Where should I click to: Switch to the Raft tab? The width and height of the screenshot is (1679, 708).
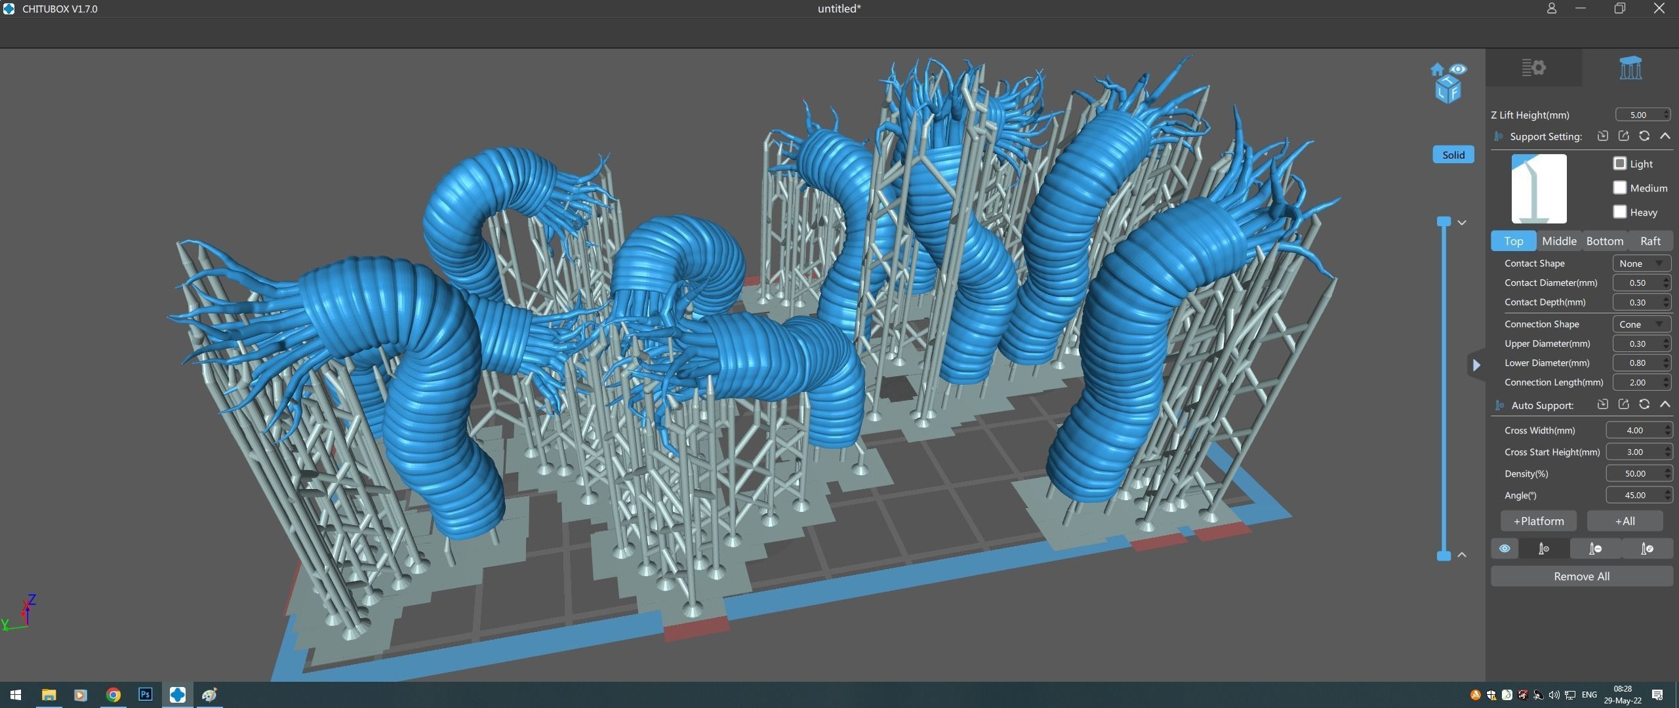(x=1650, y=241)
